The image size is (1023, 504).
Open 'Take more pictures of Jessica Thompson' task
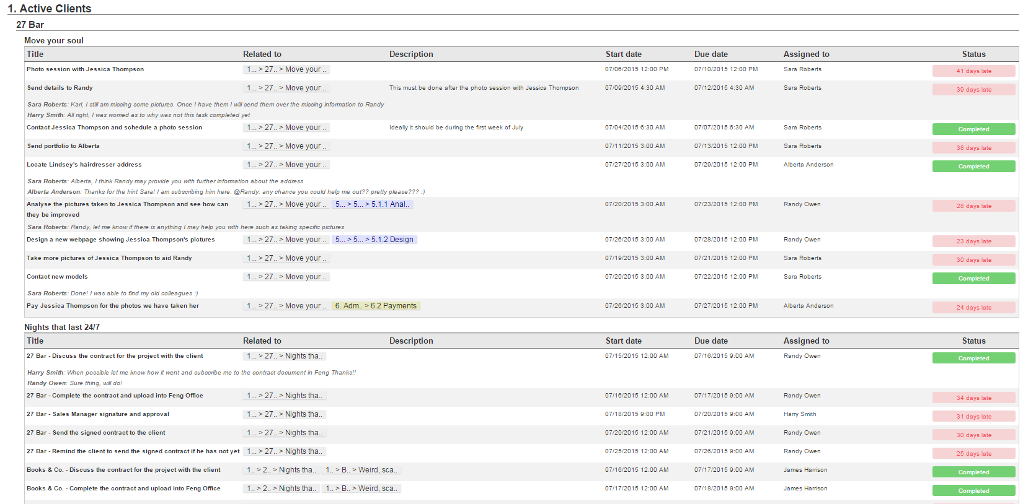pos(109,258)
